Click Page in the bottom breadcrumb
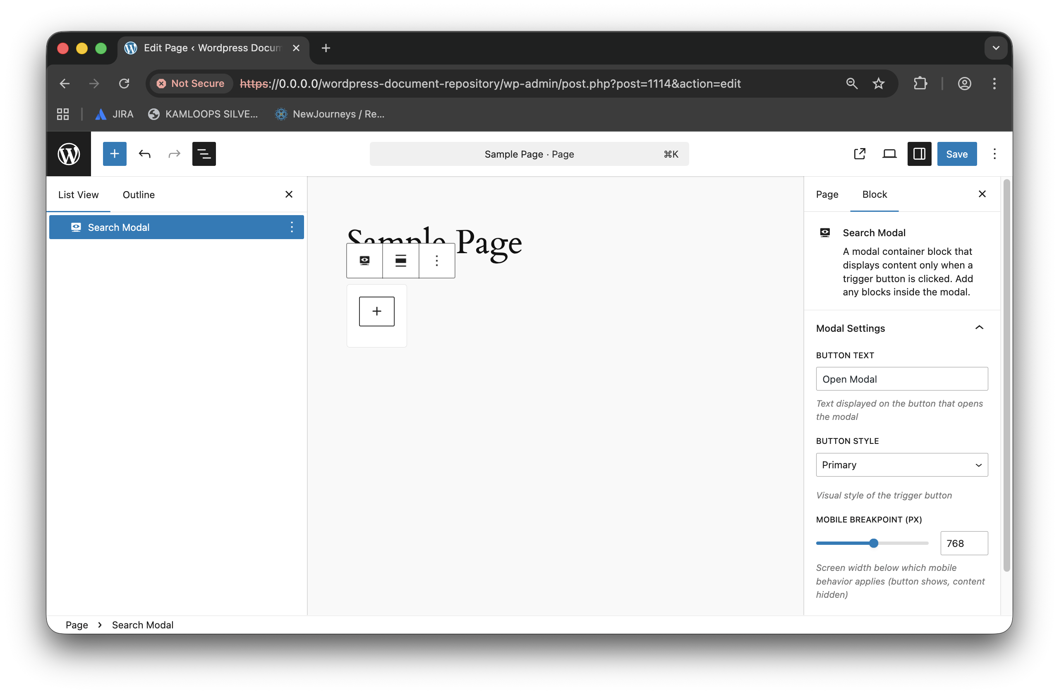The height and width of the screenshot is (695, 1059). point(77,625)
